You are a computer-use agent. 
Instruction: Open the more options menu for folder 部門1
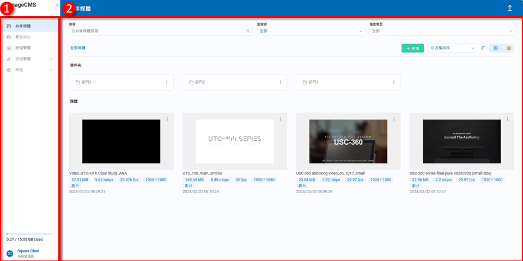point(394,83)
